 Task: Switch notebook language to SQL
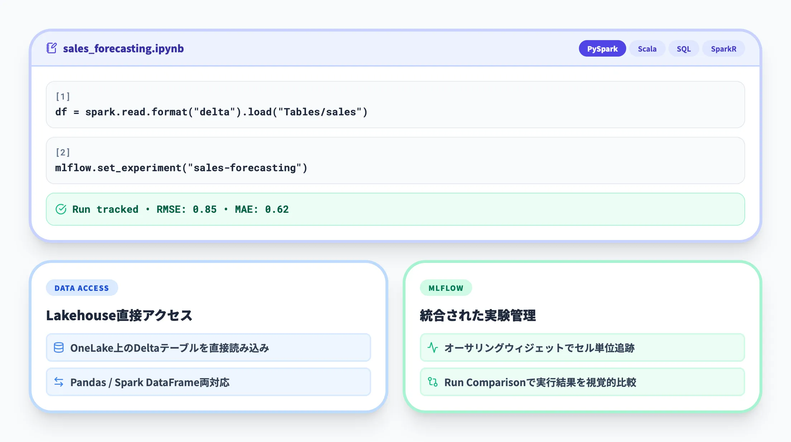click(684, 49)
